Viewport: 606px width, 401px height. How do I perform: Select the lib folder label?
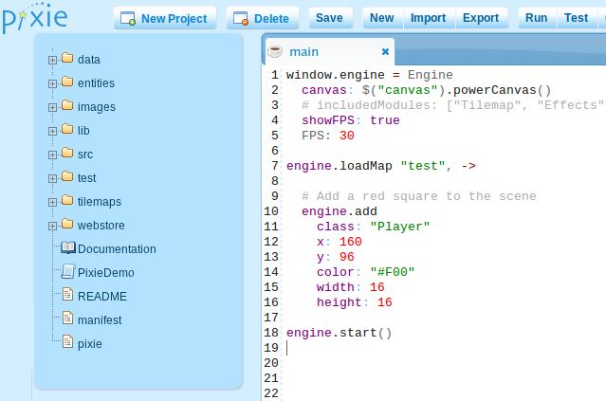pyautogui.click(x=83, y=131)
